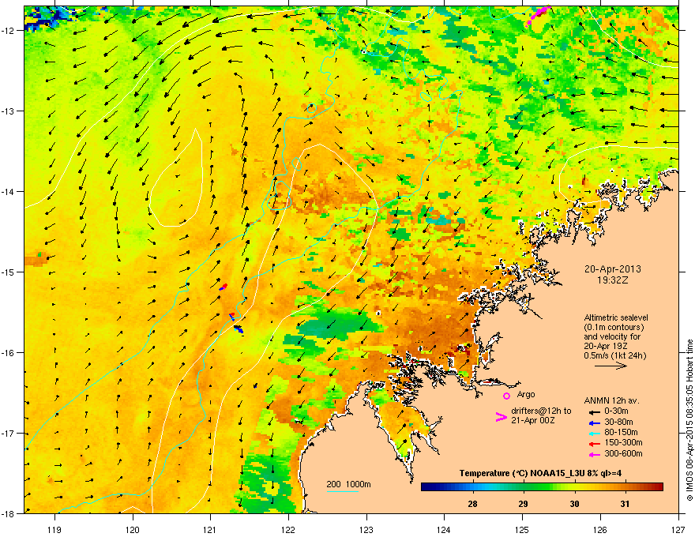Click the '0-30m' depth label
695x537 pixels.
pyautogui.click(x=616, y=411)
